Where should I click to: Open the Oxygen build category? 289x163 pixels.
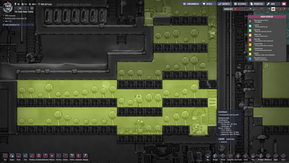point(12,156)
